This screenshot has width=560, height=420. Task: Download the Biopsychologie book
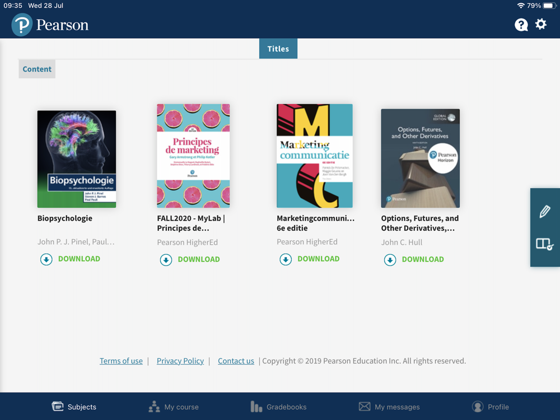coord(79,259)
